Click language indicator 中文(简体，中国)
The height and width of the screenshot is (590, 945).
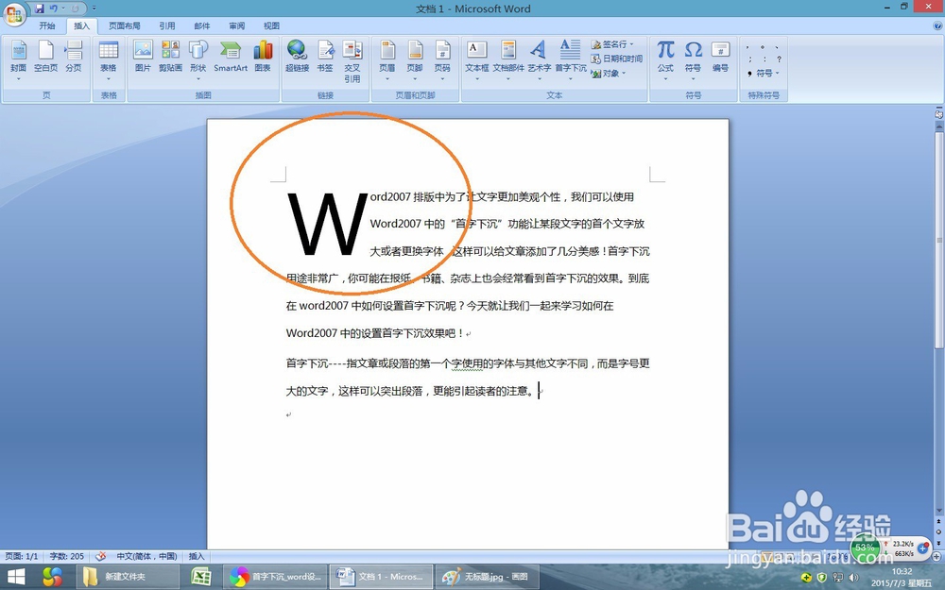tap(146, 556)
